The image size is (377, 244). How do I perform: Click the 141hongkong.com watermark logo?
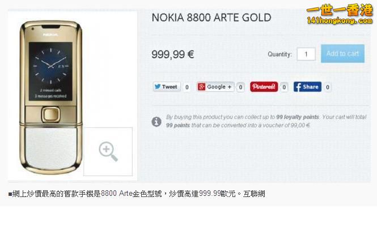(340, 14)
